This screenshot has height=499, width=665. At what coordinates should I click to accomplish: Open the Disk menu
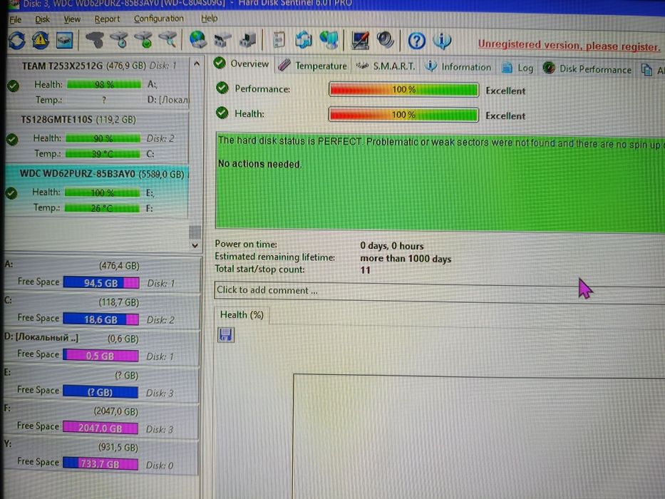click(42, 19)
